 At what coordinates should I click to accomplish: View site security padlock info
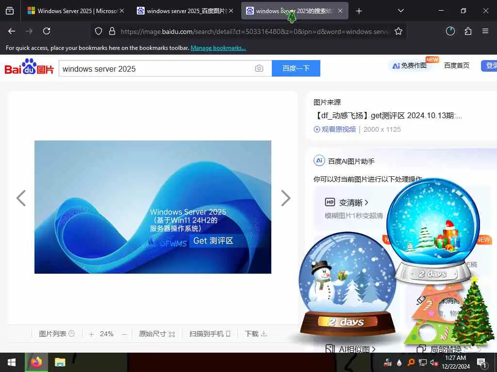tap(112, 31)
